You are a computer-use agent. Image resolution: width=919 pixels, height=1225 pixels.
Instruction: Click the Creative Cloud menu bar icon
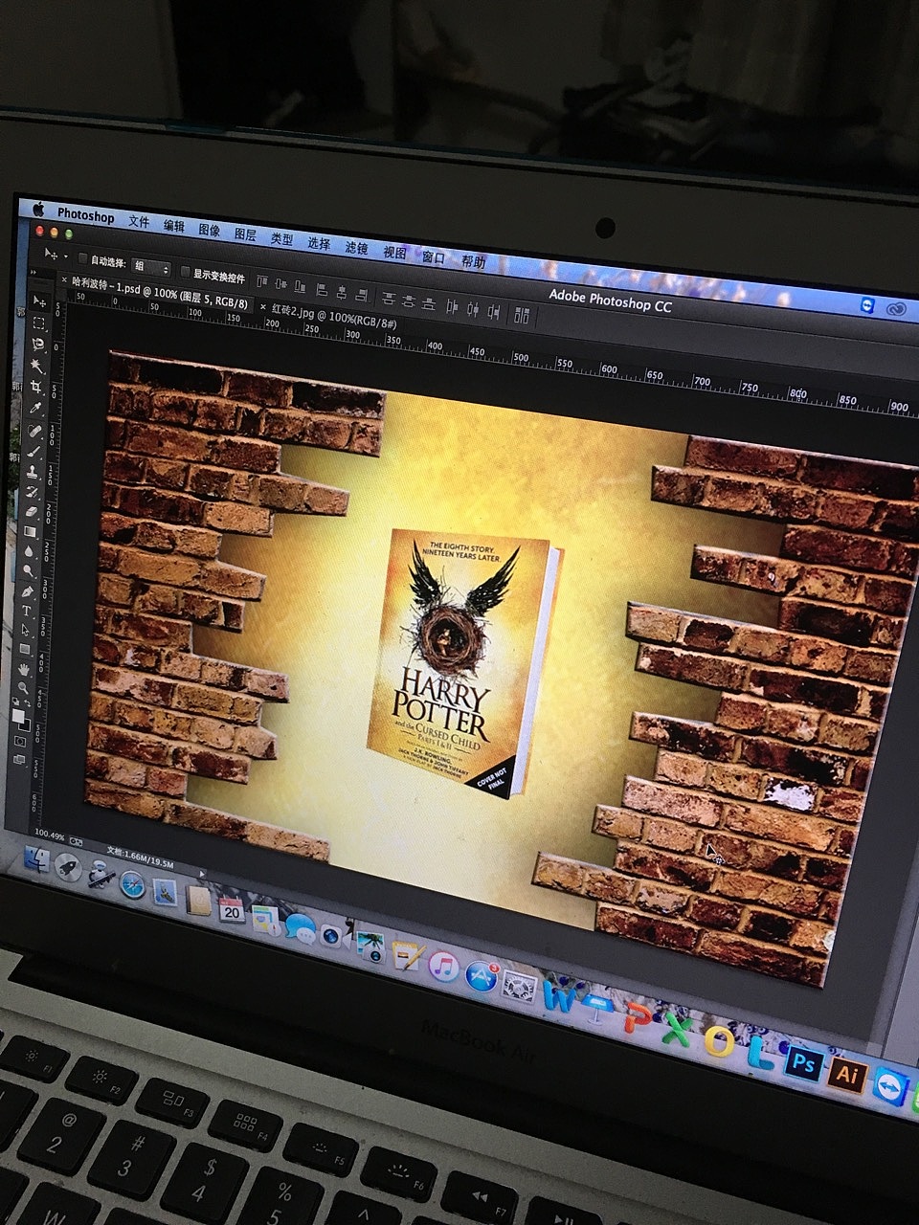click(x=897, y=308)
